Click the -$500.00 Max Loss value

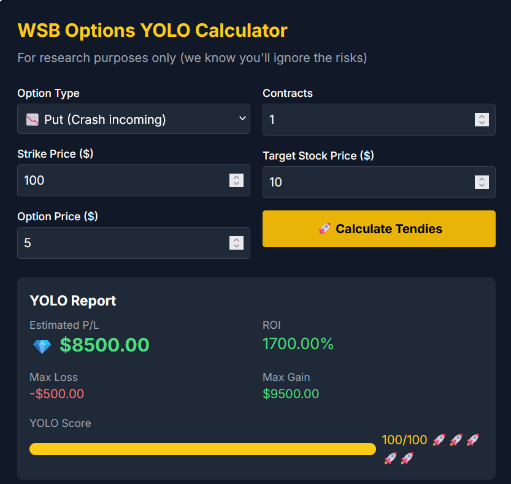click(x=56, y=394)
